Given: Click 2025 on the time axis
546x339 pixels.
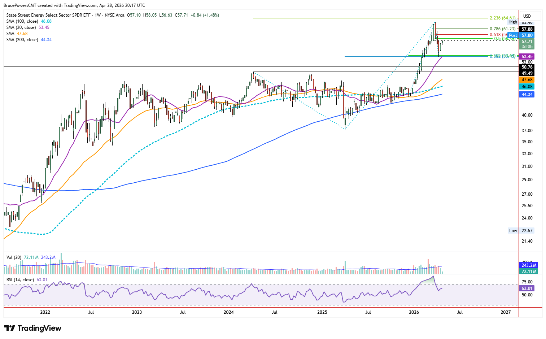Looking at the screenshot, I should click(x=322, y=312).
